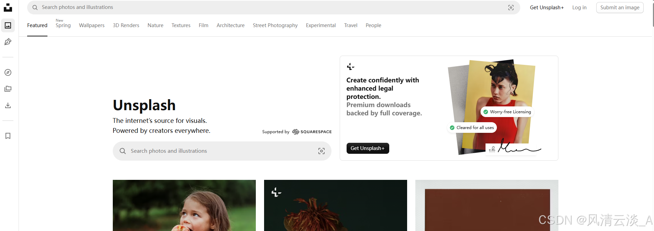This screenshot has width=654, height=231.
Task: Click Unsplash+ badge on dried flower photo
Action: coord(276,192)
